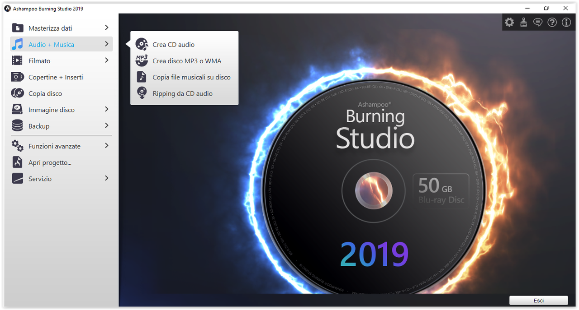Open settings via the gear icon
The image size is (579, 310).
(x=509, y=22)
